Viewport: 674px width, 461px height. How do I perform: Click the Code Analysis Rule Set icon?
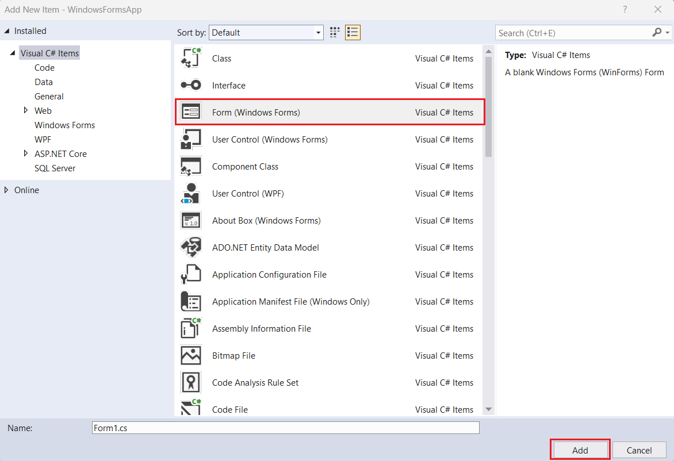point(191,383)
